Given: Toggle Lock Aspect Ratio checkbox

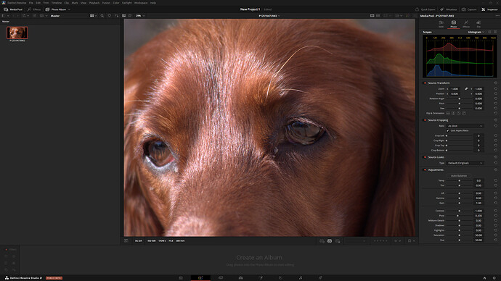Looking at the screenshot, I should click(448, 130).
